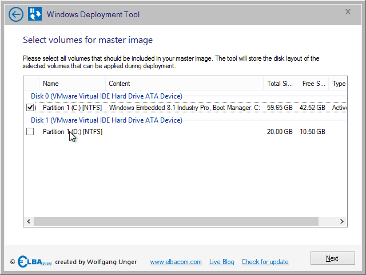Click the 59.65 GB total size cell
366x275 pixels.
280,108
